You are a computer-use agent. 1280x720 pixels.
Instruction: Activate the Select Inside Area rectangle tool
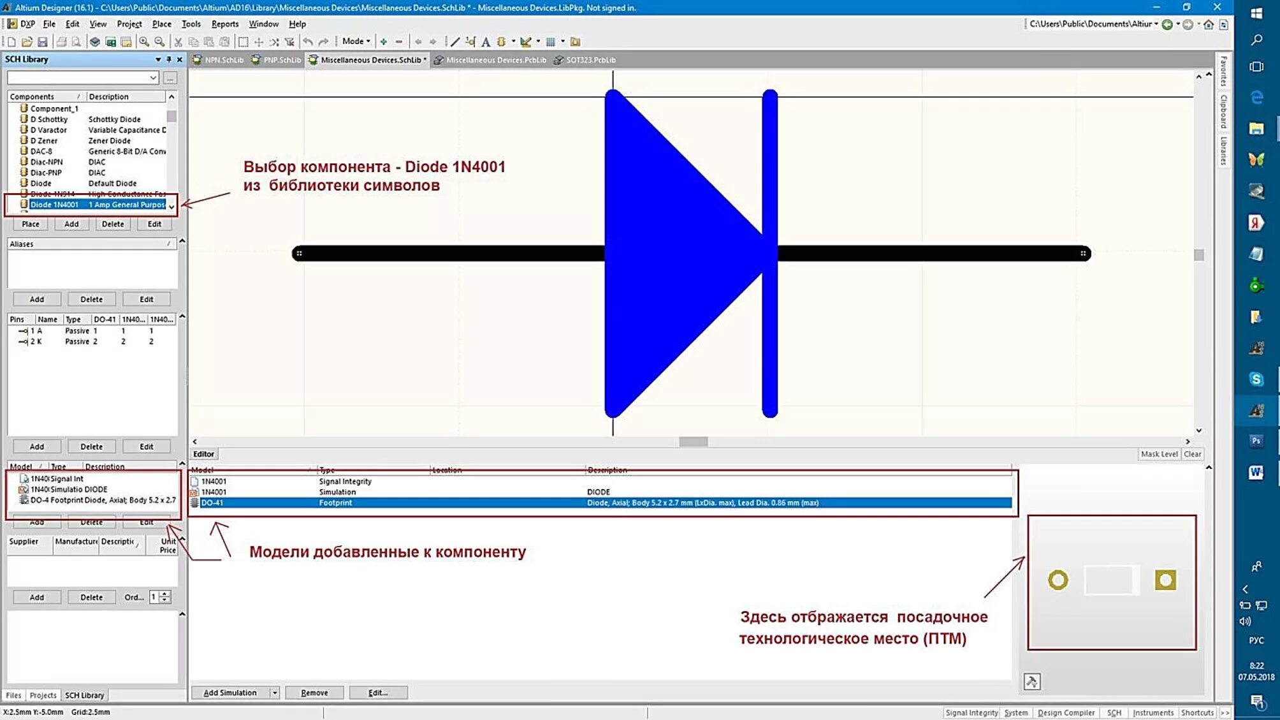243,42
